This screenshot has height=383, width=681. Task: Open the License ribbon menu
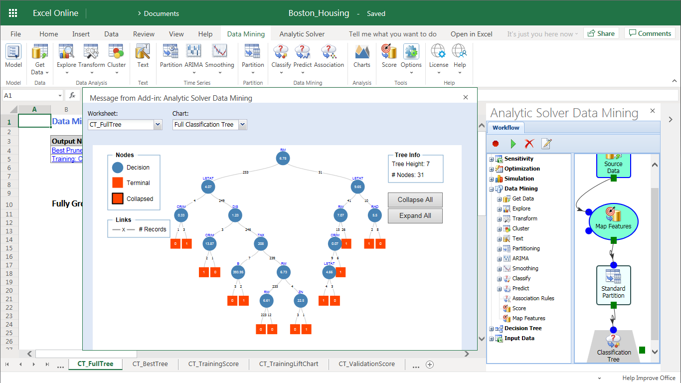click(439, 59)
